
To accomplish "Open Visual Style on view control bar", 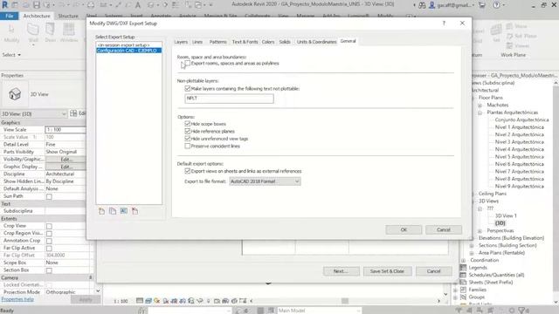I will (x=148, y=301).
